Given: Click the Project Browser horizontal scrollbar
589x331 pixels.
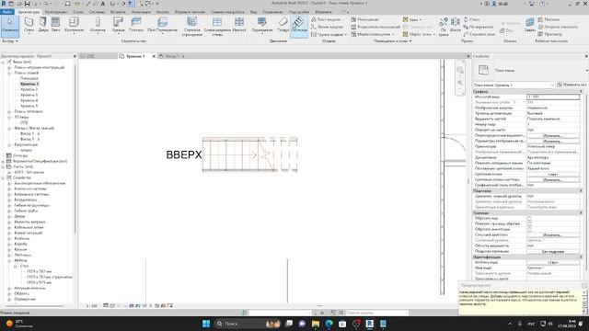Looking at the screenshot, I should [x=34, y=306].
